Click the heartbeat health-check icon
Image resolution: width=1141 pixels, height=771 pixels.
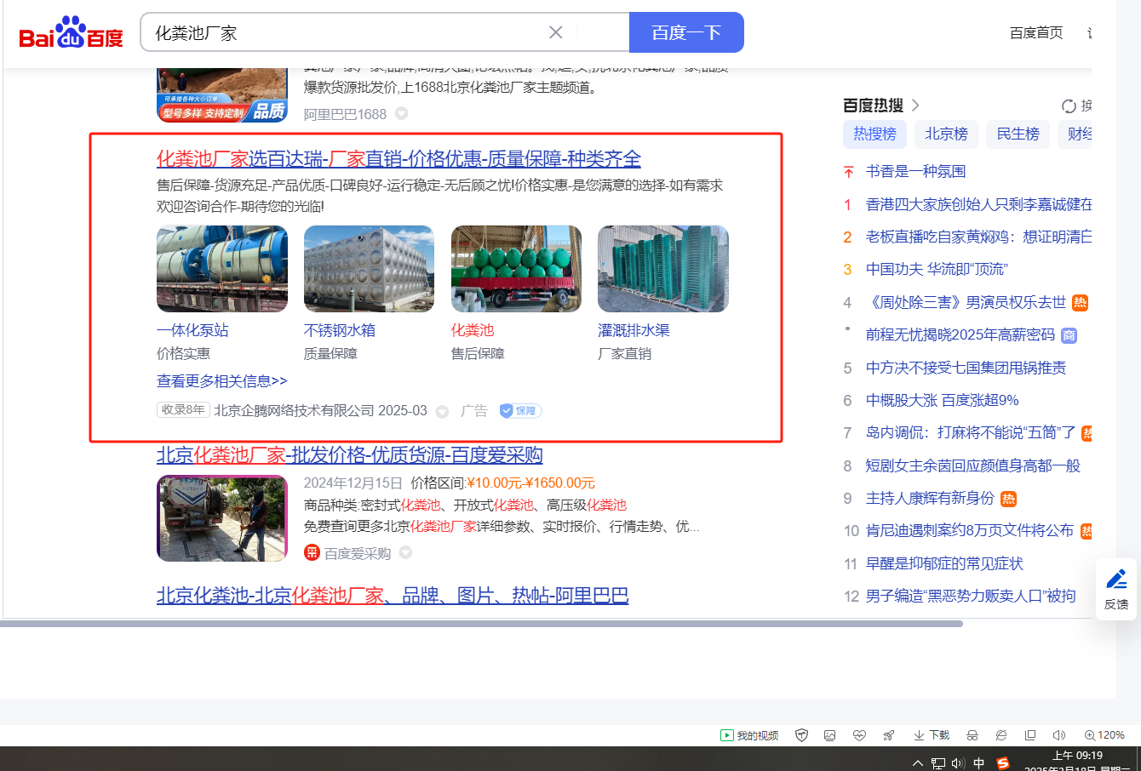(859, 735)
